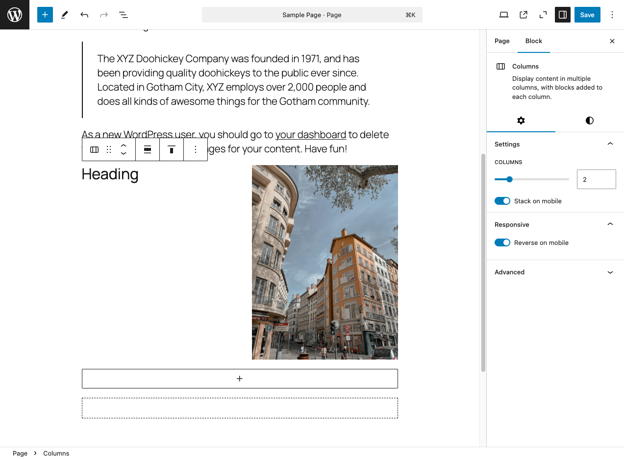
Task: Move the Columns block up
Action: (x=124, y=145)
